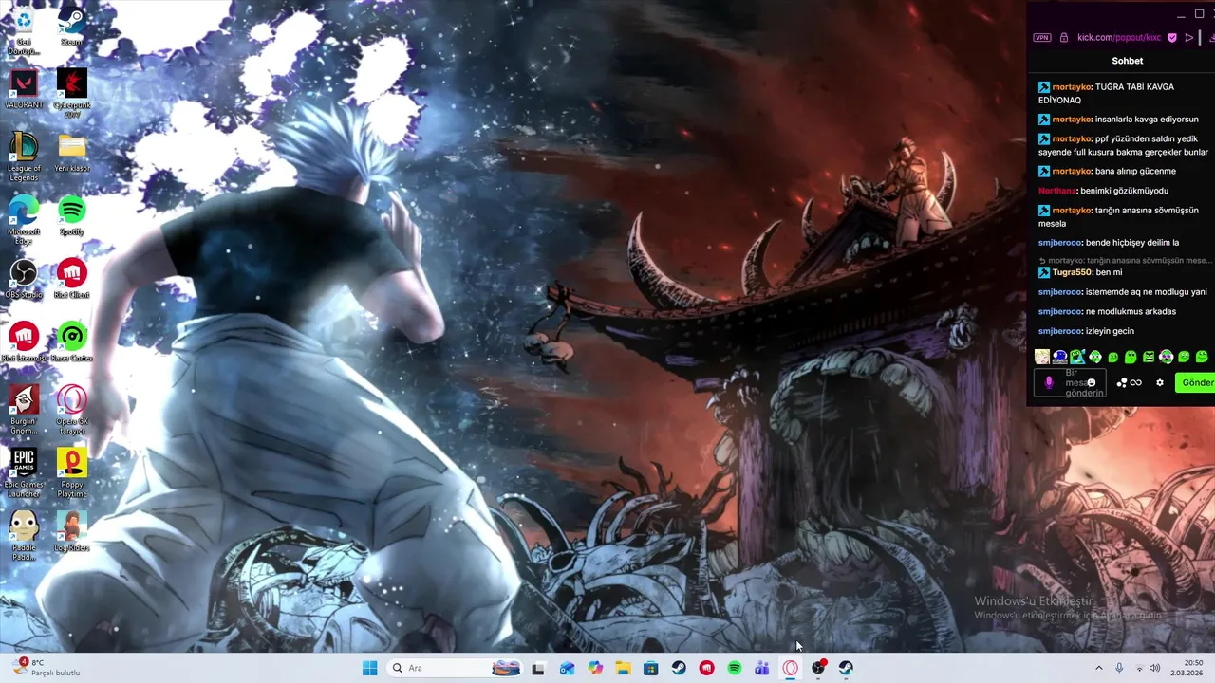The width and height of the screenshot is (1215, 683).
Task: Open the emoji picker in chat input
Action: click(x=1092, y=383)
